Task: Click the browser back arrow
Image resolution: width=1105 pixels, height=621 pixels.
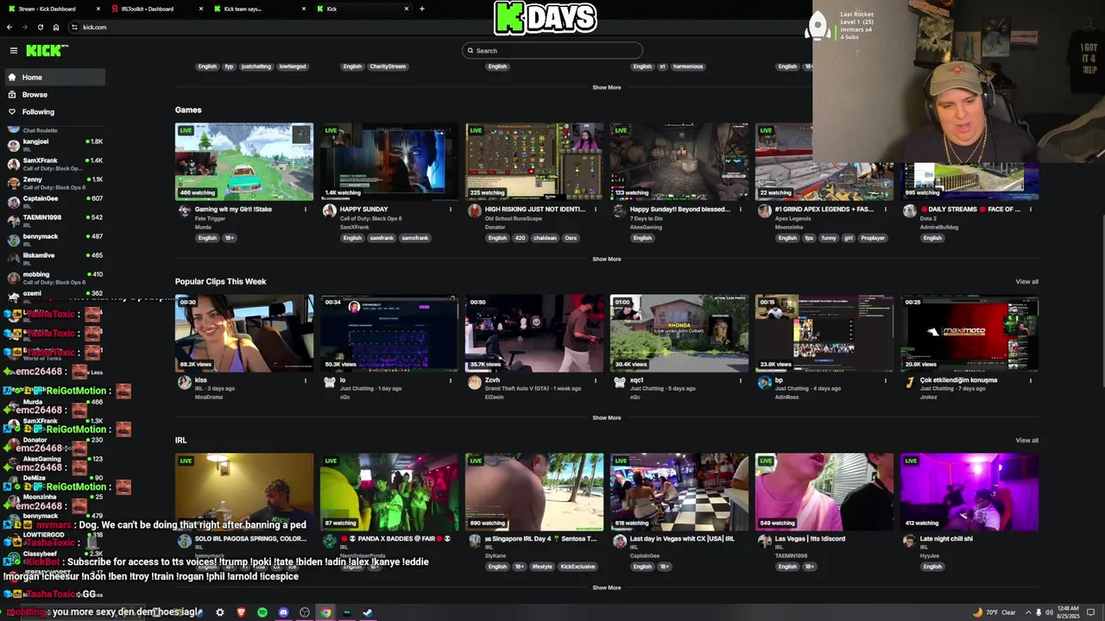Action: click(x=9, y=27)
